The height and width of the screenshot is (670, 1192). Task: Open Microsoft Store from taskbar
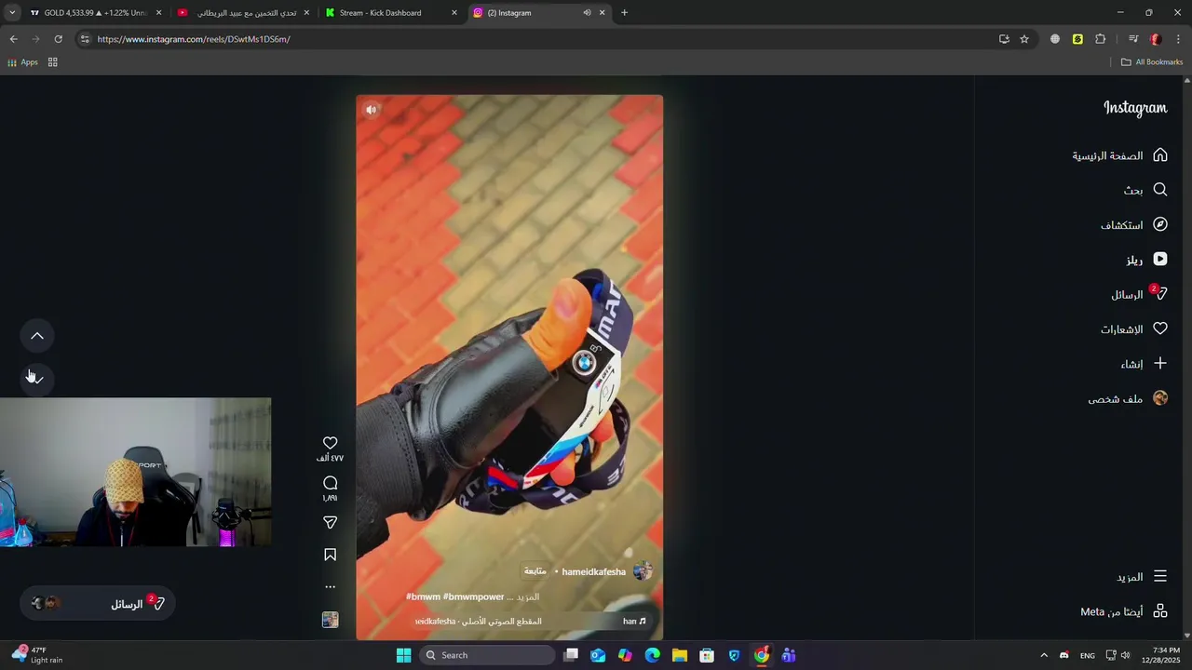pos(707,655)
